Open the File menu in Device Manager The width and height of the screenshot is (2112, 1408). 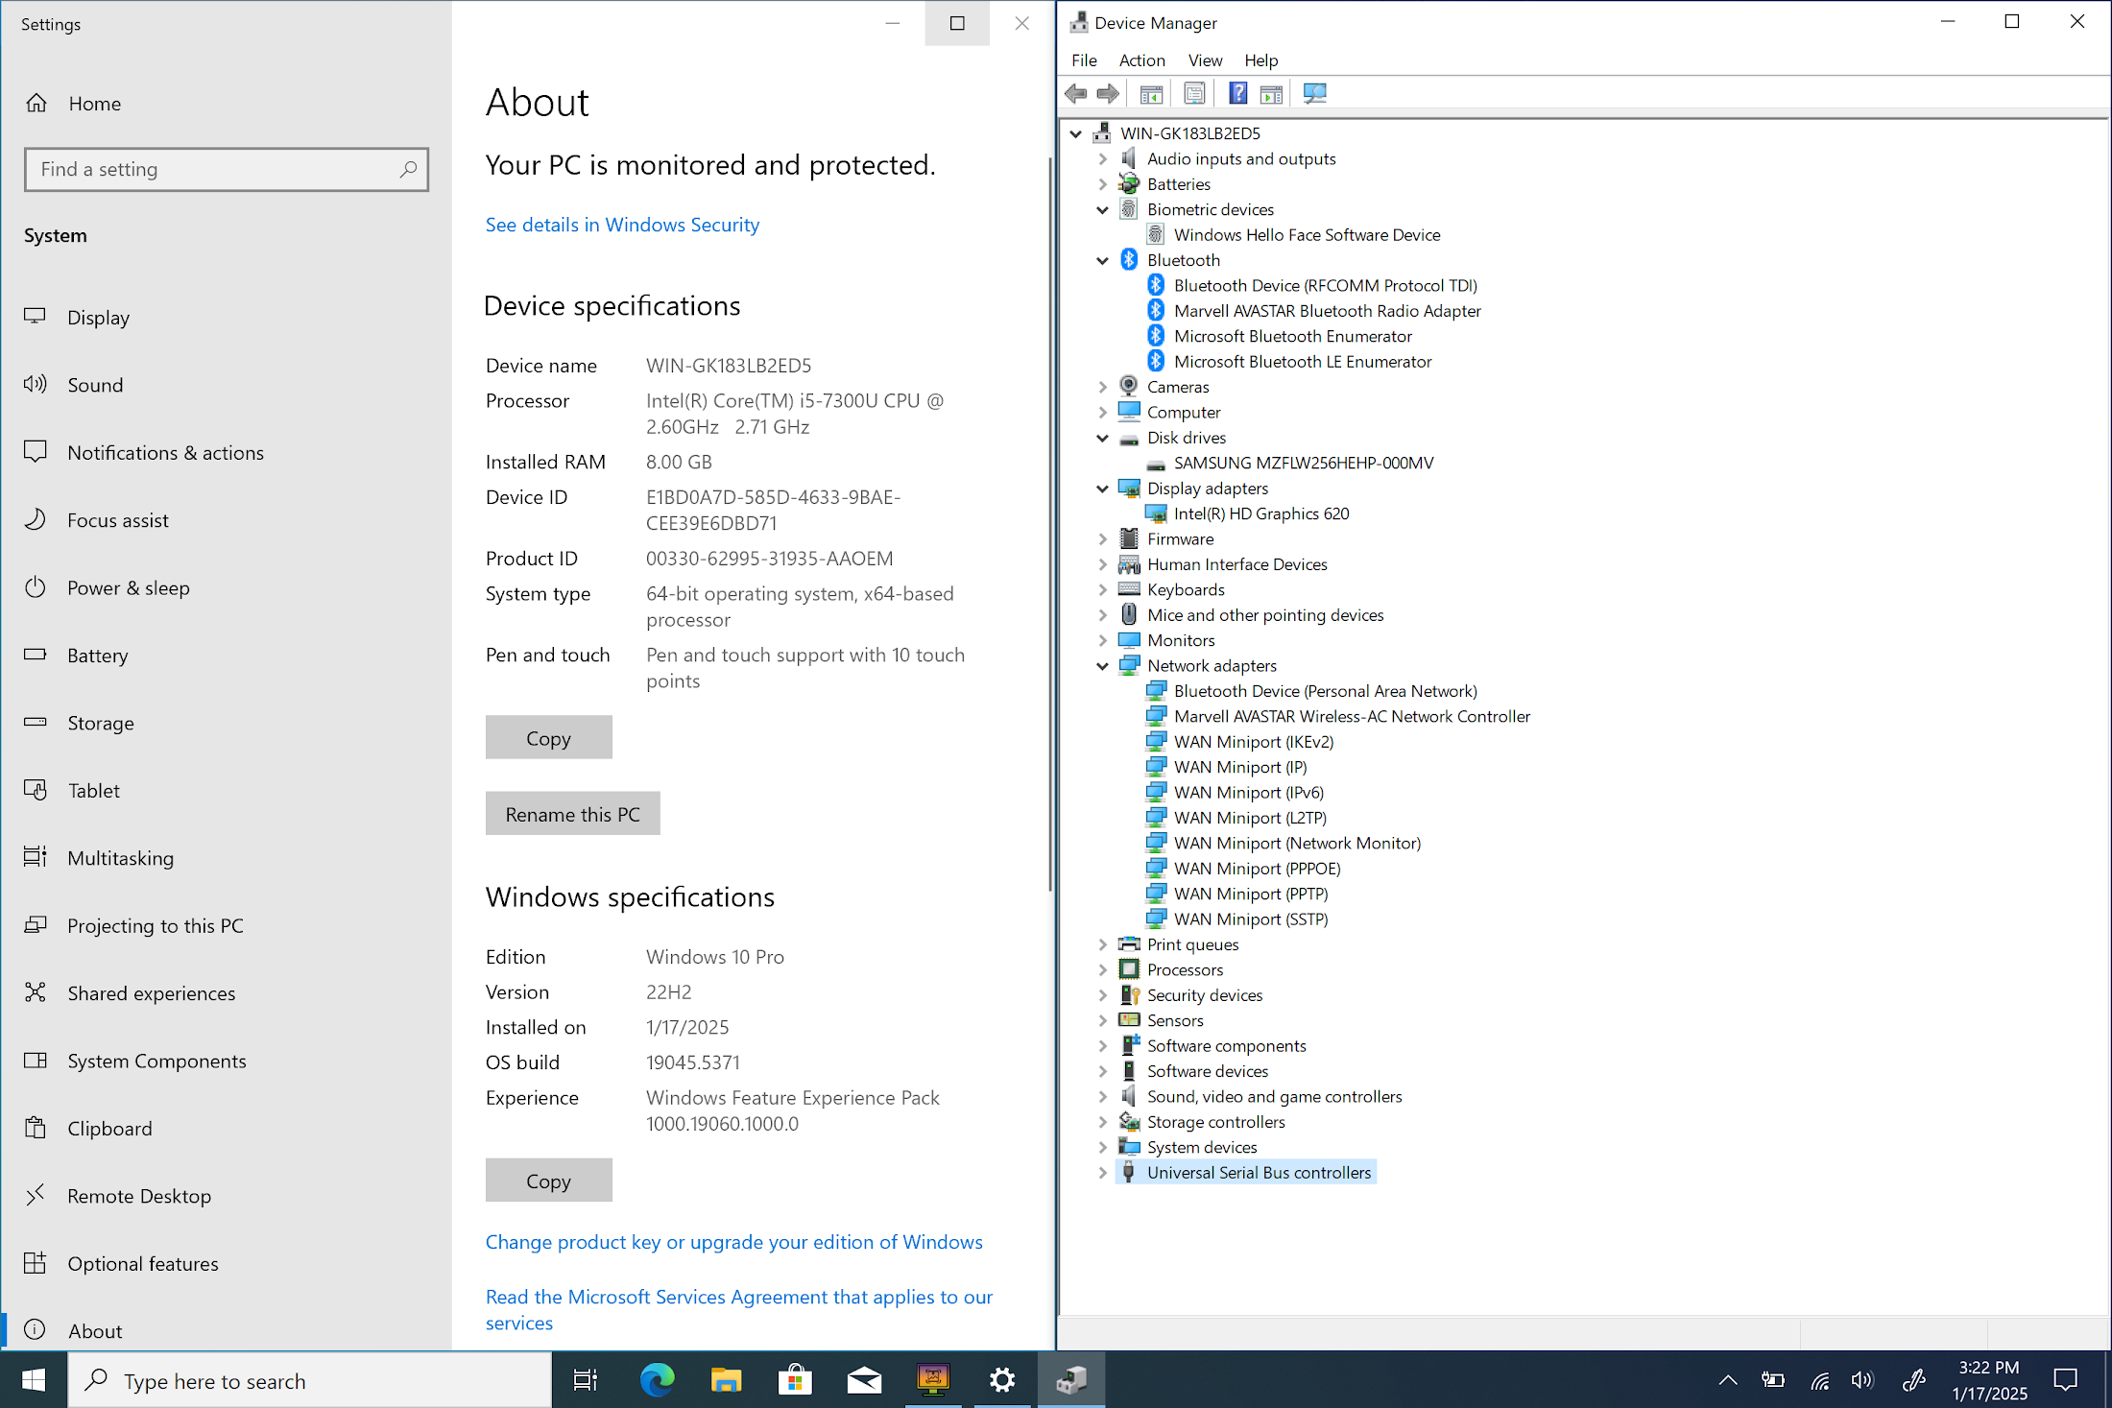coord(1084,60)
